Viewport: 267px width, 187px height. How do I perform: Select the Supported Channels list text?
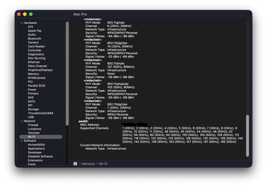[x=183, y=135]
